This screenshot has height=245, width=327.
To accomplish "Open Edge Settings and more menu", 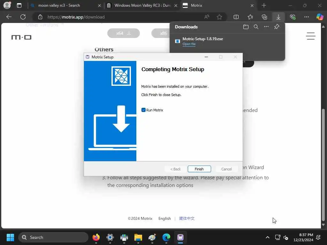I will pos(306,17).
